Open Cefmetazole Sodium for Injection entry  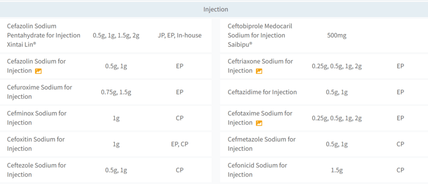(262, 144)
